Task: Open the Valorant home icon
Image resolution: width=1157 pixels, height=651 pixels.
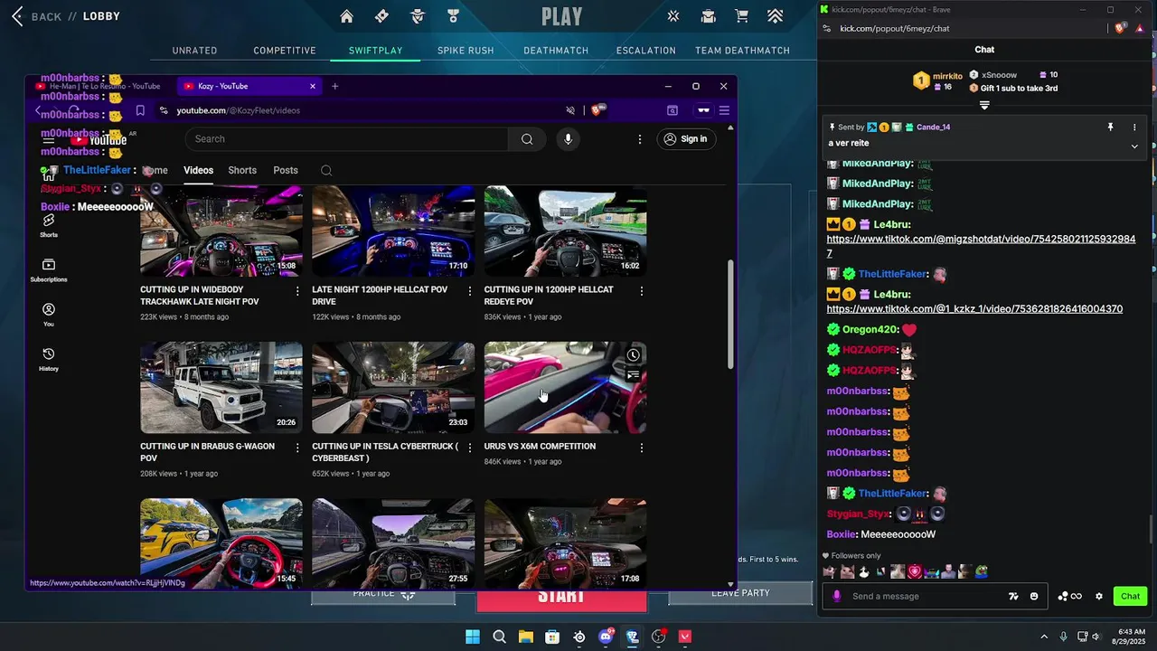Action: click(347, 16)
